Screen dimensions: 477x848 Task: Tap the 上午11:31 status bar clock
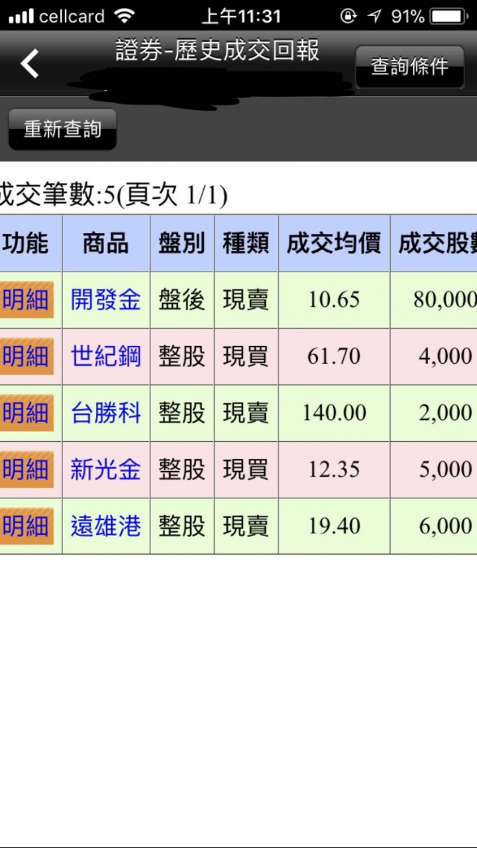[x=241, y=16]
